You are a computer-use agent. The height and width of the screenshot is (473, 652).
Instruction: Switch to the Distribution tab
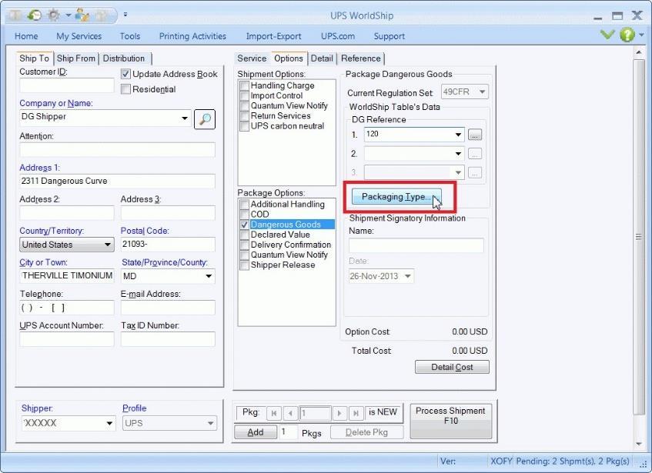tap(124, 58)
